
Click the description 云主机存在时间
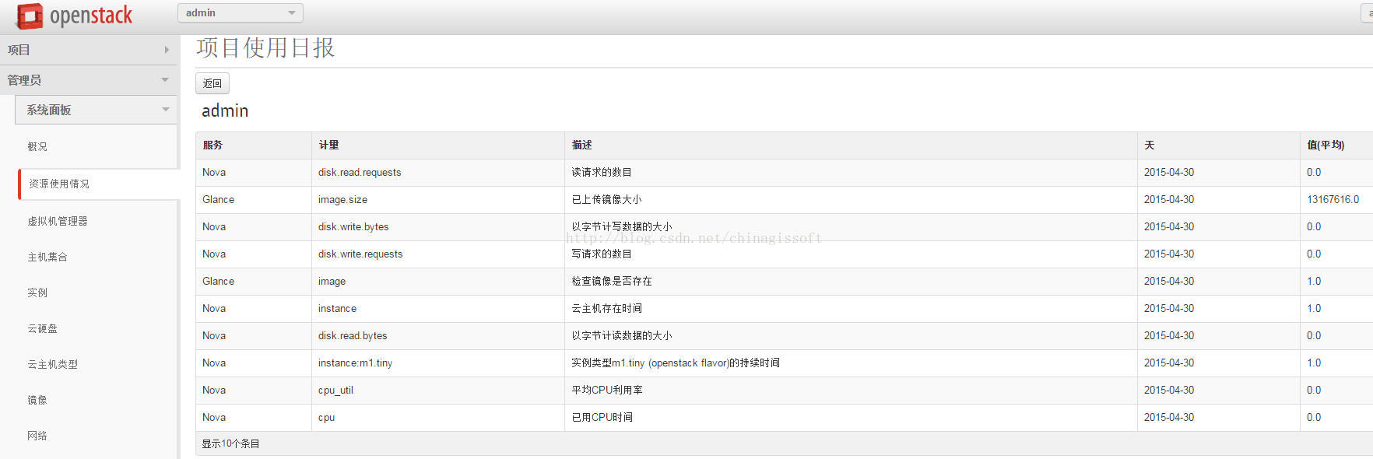pos(606,309)
